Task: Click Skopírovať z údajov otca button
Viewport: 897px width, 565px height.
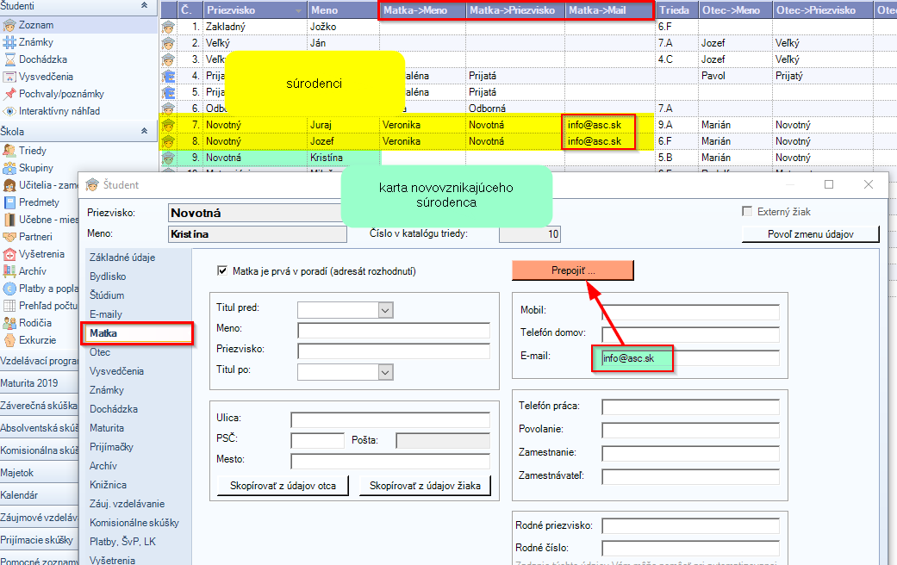Action: tap(283, 486)
